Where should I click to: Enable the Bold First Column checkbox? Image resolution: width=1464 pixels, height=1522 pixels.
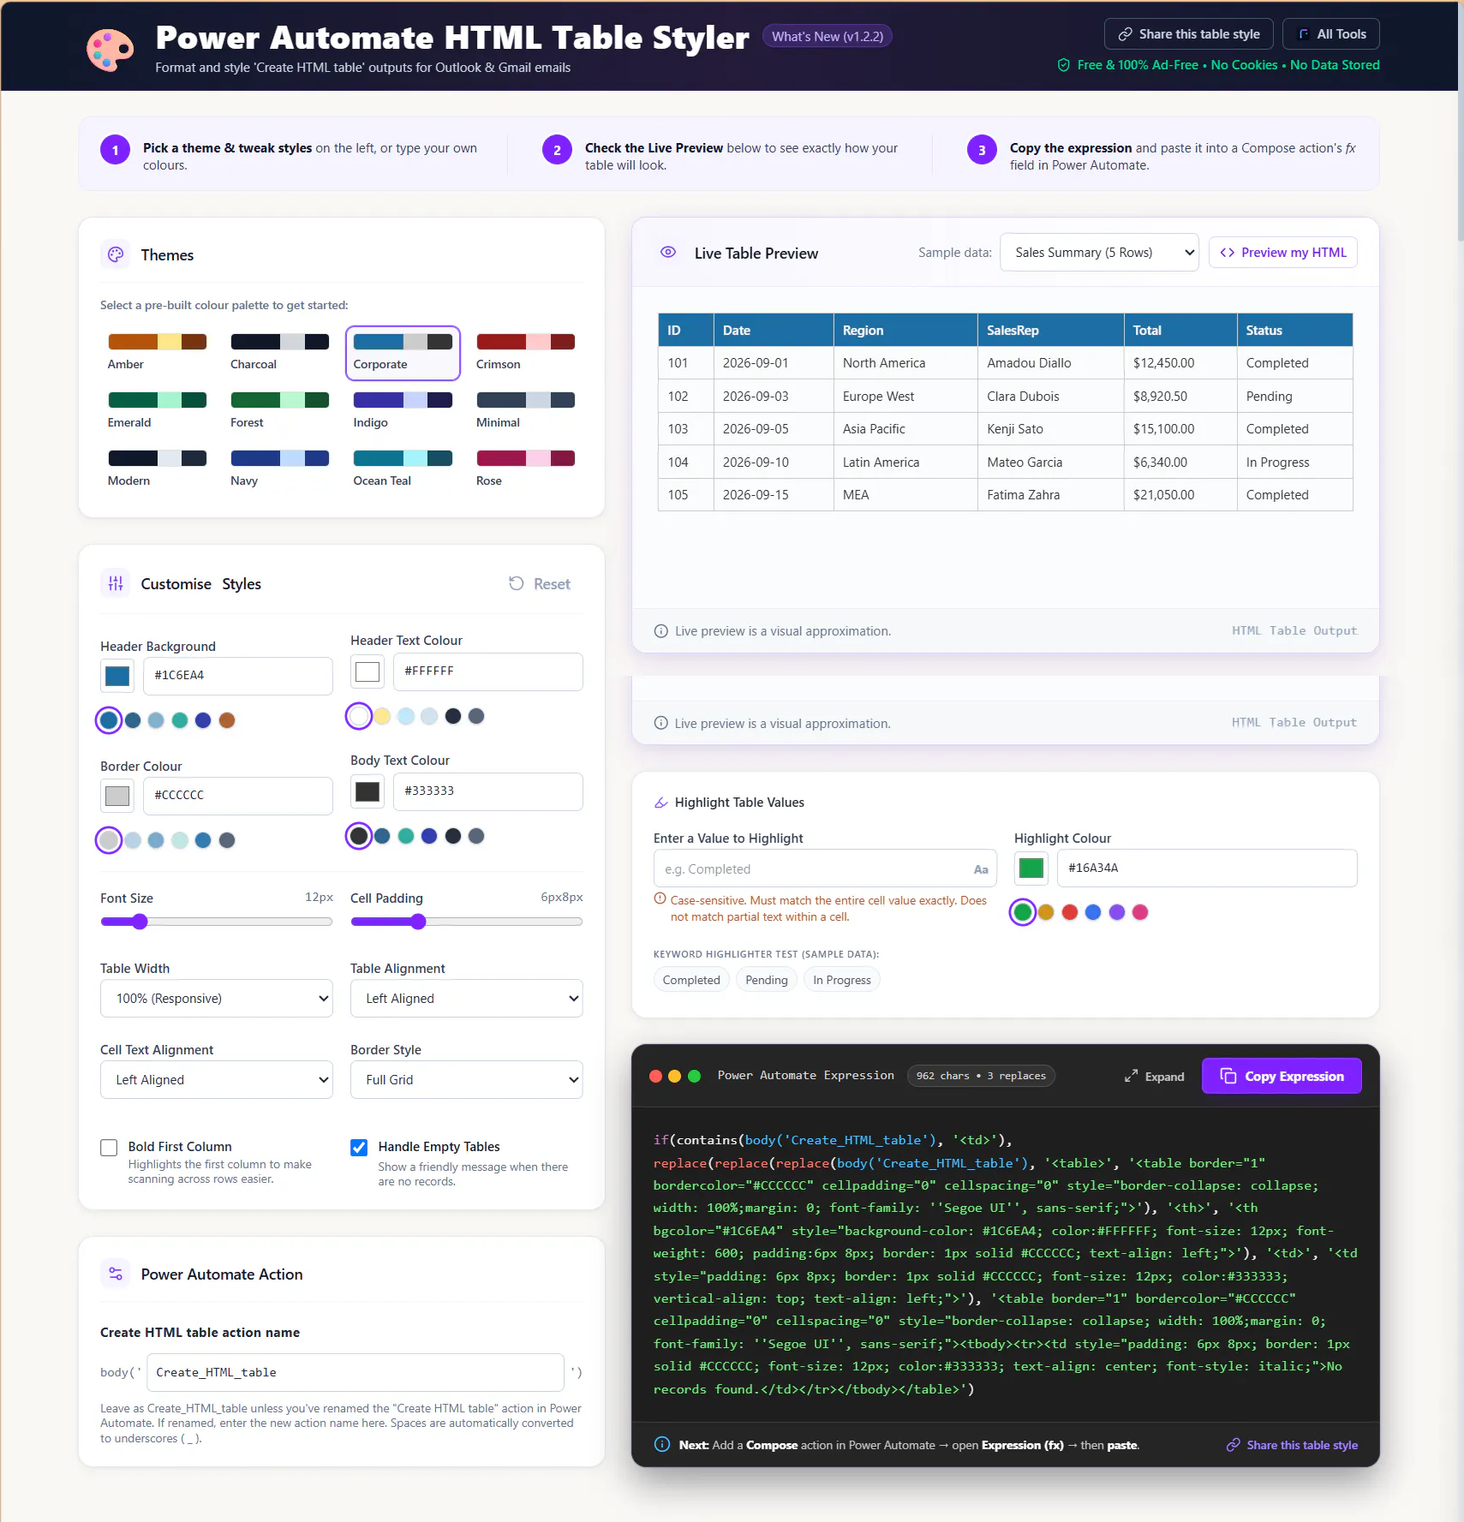click(109, 1148)
